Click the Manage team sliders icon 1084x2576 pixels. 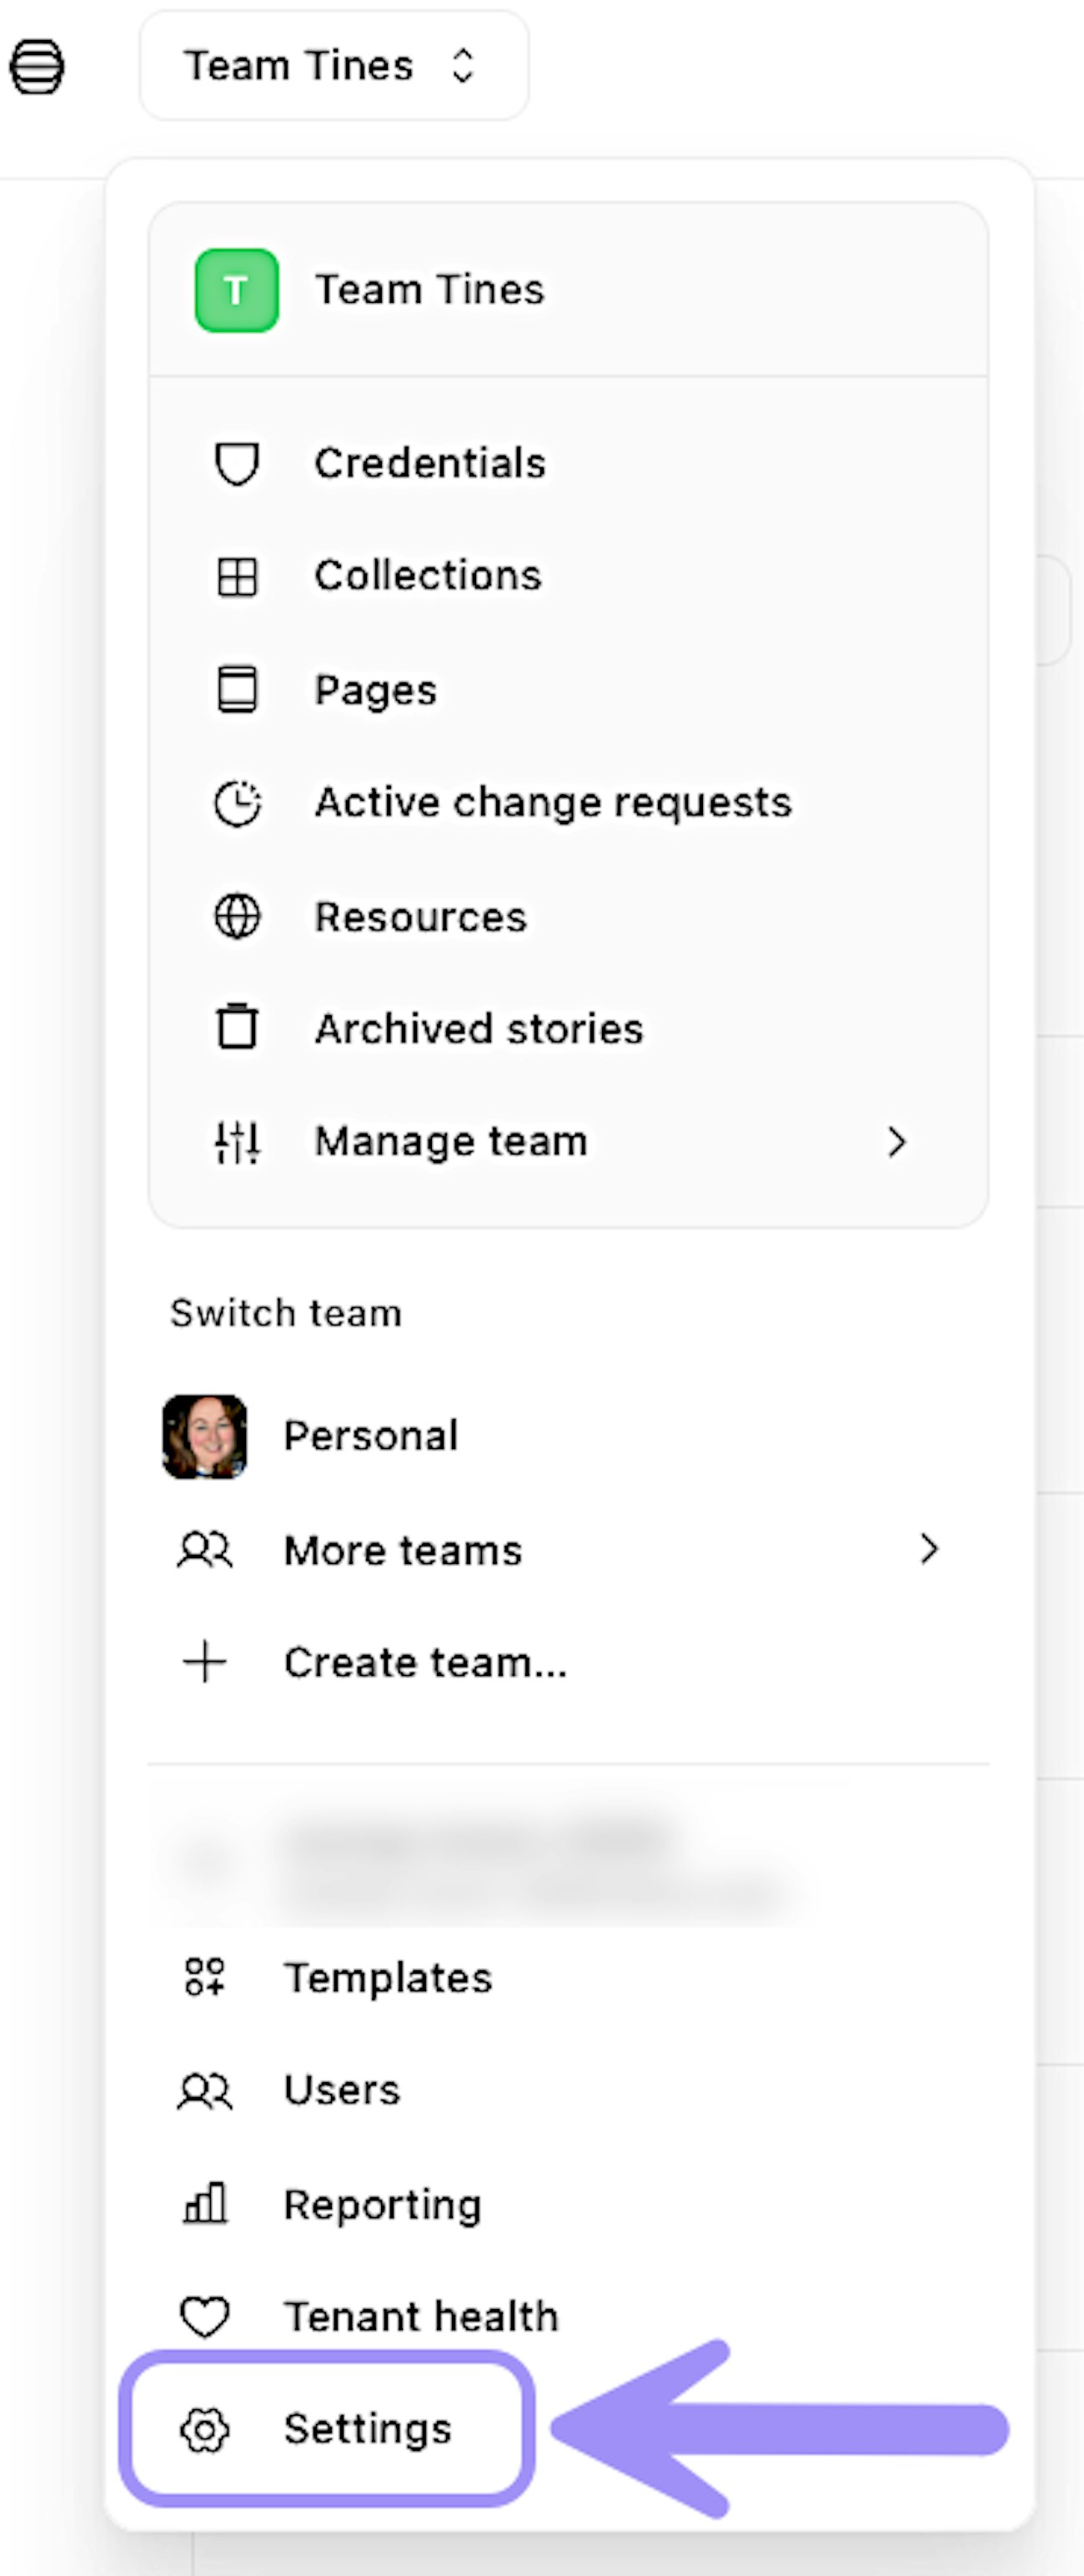[x=237, y=1141]
